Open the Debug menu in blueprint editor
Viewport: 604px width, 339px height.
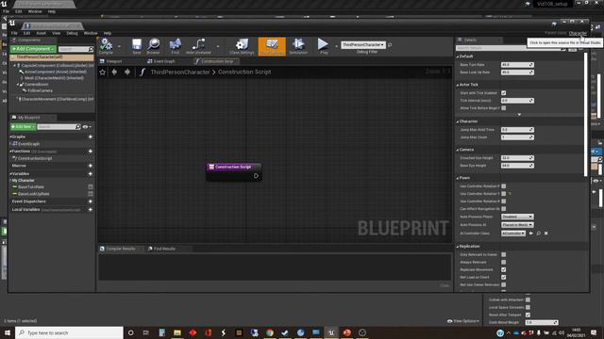(72, 34)
